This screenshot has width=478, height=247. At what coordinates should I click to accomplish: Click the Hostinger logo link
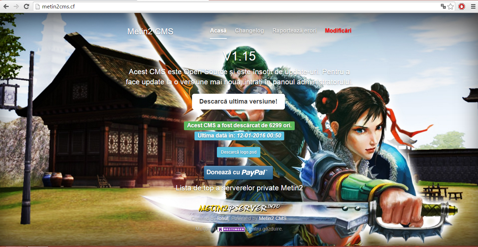pyautogui.click(x=231, y=229)
